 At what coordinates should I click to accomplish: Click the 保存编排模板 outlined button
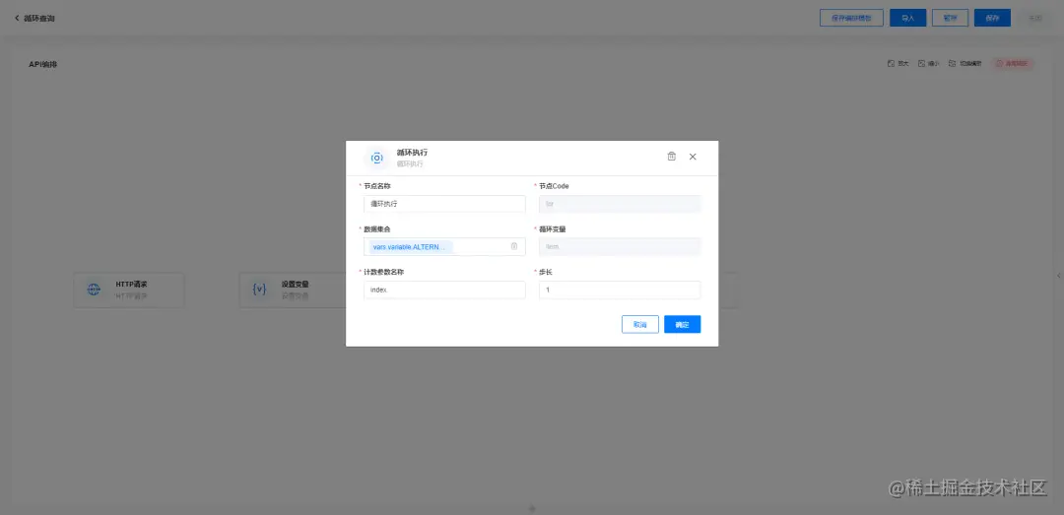pos(851,19)
